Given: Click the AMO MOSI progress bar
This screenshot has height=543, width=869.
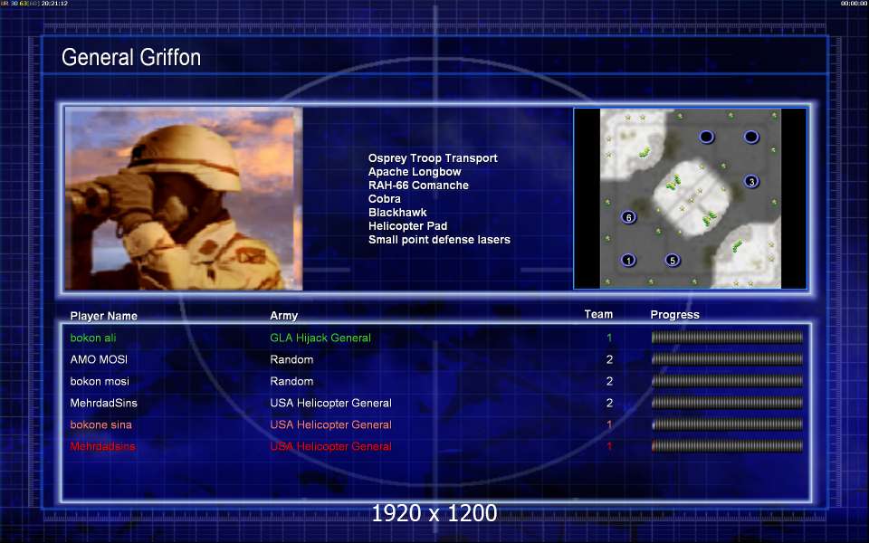Looking at the screenshot, I should [x=727, y=359].
